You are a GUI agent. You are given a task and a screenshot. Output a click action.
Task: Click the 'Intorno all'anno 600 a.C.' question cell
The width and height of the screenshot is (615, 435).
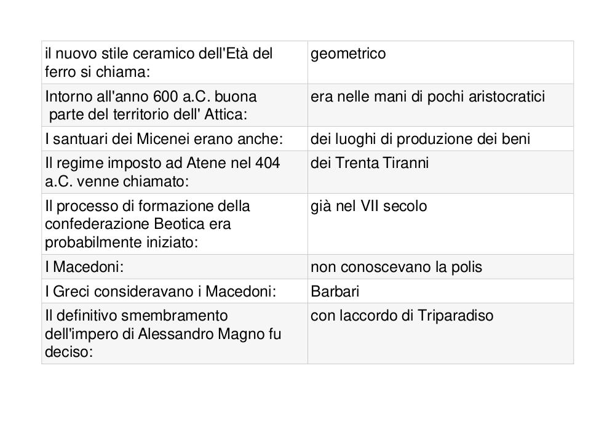click(x=175, y=105)
